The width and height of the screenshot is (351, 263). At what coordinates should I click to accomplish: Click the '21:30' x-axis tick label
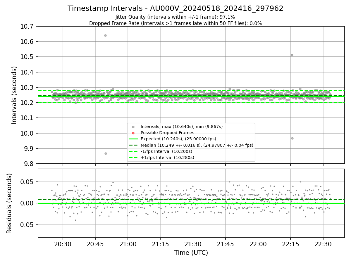pos(193,244)
